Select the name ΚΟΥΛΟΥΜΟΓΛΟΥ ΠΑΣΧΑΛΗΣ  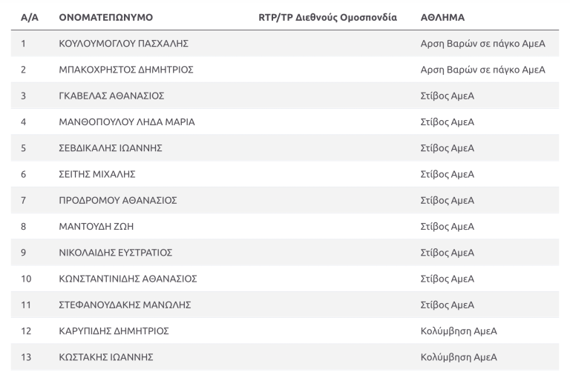pyautogui.click(x=124, y=44)
